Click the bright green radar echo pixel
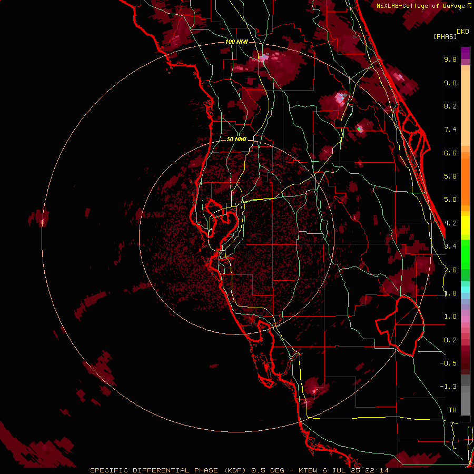Viewport: 474px width, 474px height. [x=359, y=130]
